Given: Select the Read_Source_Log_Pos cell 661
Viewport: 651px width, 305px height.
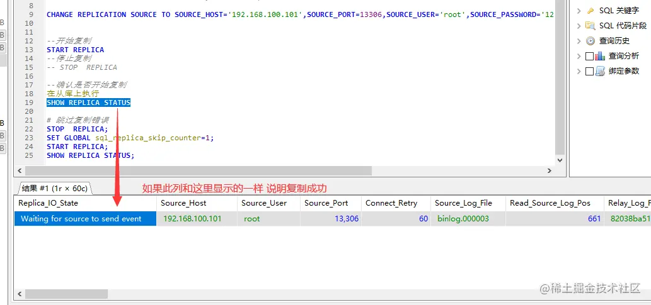Looking at the screenshot, I should [x=554, y=218].
